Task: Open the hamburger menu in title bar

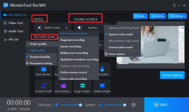Action: click(x=174, y=5)
